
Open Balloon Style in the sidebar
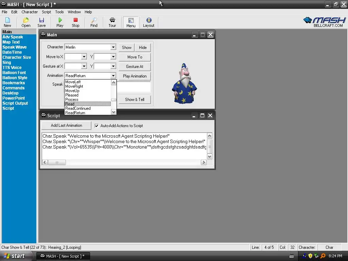pos(15,78)
